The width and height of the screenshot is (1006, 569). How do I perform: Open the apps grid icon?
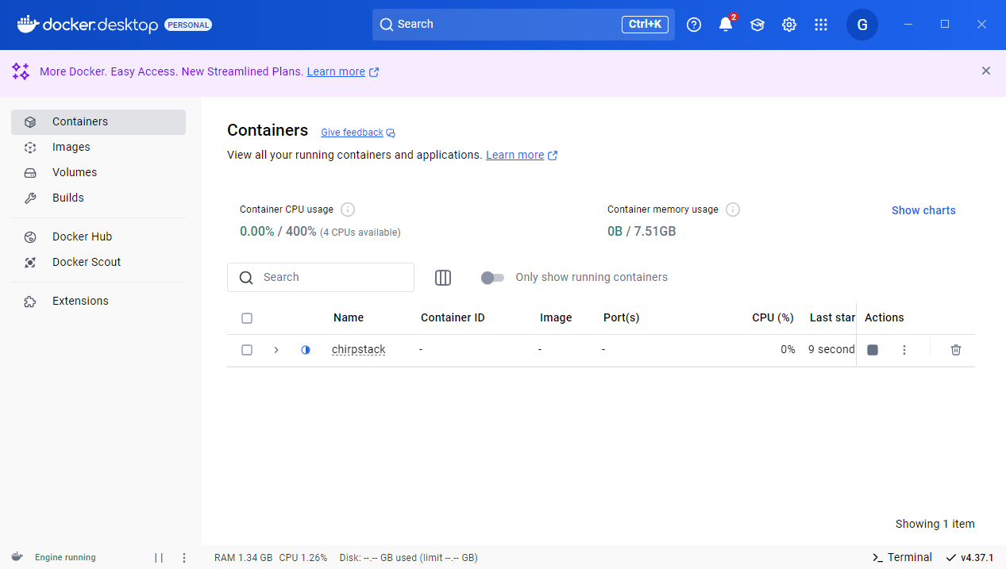click(x=821, y=25)
